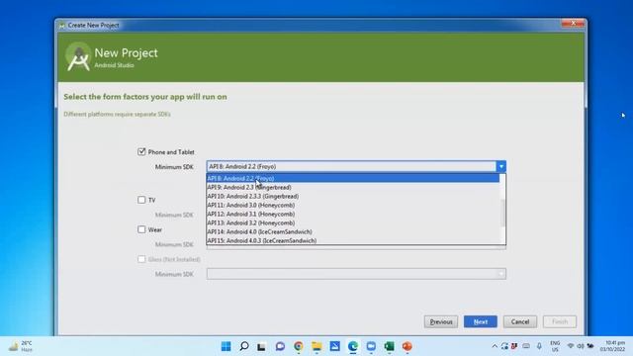Click the Cancel button

[520, 321]
